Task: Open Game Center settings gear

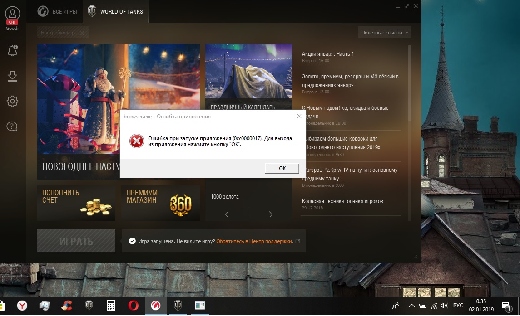Action: click(12, 102)
